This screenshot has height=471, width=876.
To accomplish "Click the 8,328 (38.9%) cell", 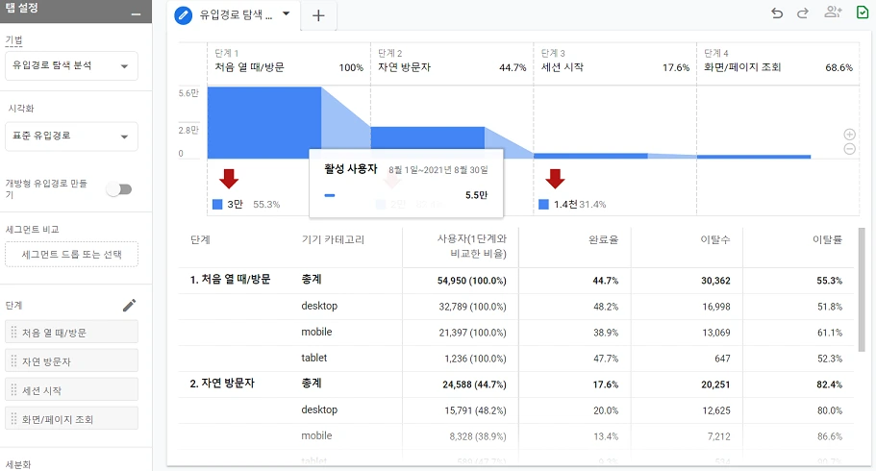I will pos(478,436).
